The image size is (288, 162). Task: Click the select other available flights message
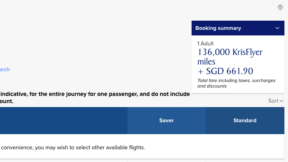[72, 148]
